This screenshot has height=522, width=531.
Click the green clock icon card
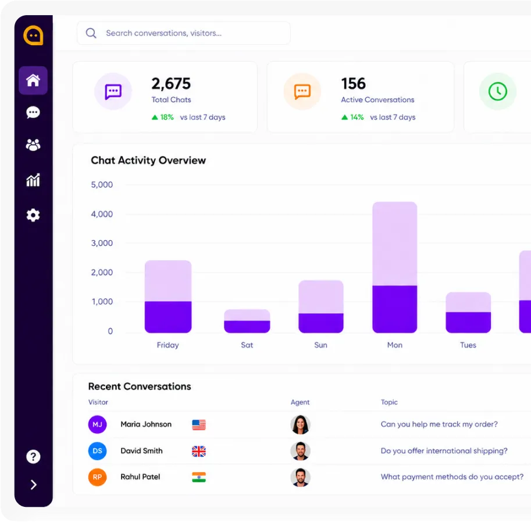coord(497,91)
